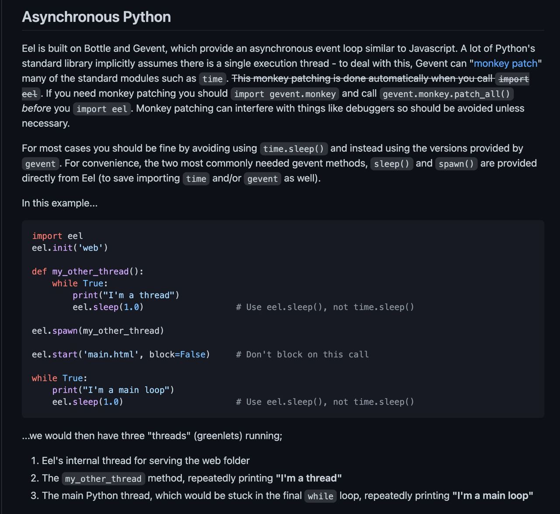
Task: Click the italic word "before"
Action: point(36,108)
